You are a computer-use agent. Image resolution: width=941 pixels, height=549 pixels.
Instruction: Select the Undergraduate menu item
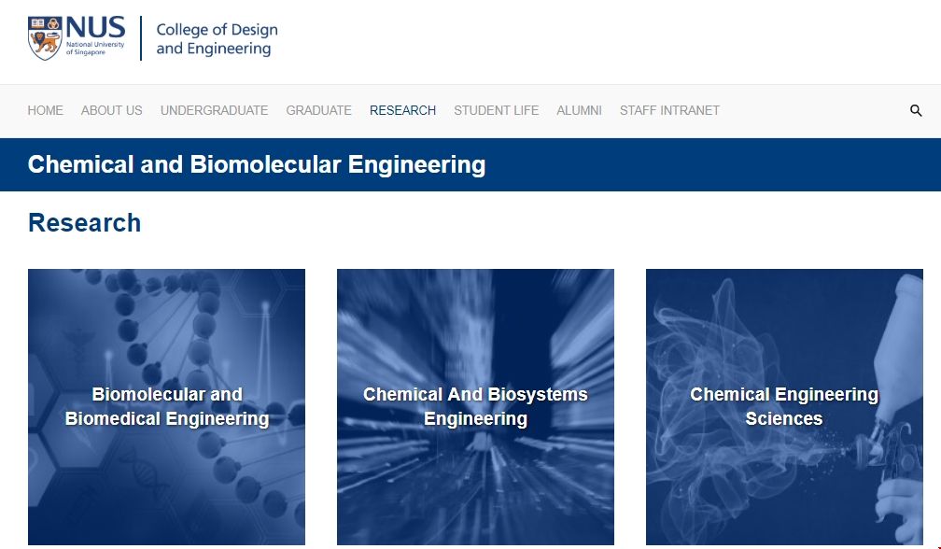[214, 110]
